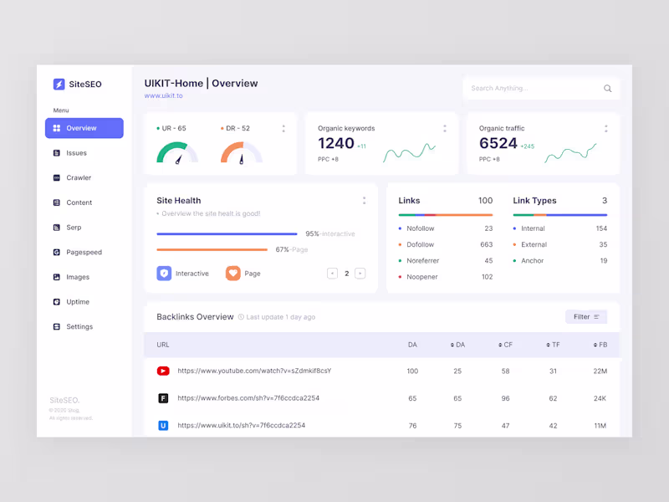Click the Forbes favicon in backlinks table
This screenshot has height=502, width=669.
[163, 398]
